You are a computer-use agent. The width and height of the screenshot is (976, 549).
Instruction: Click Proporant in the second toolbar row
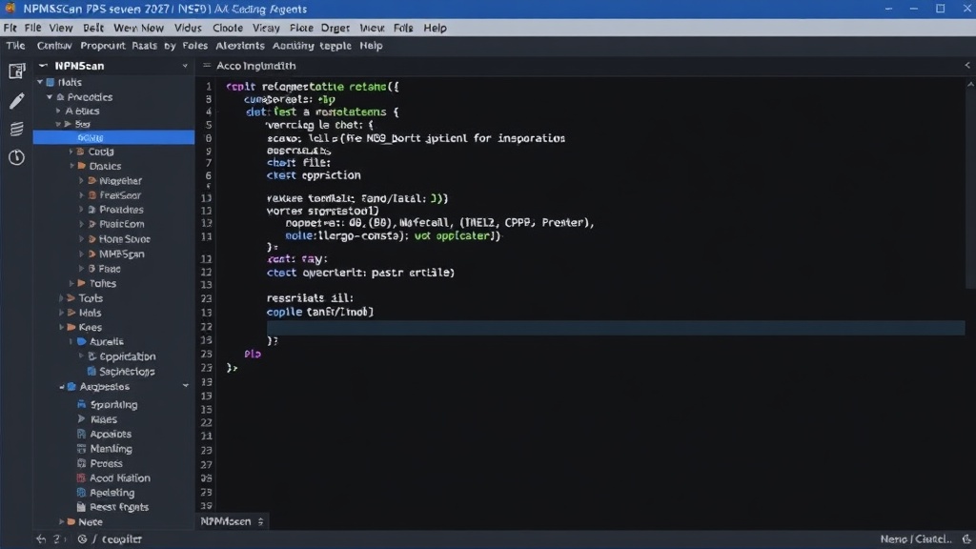point(103,46)
